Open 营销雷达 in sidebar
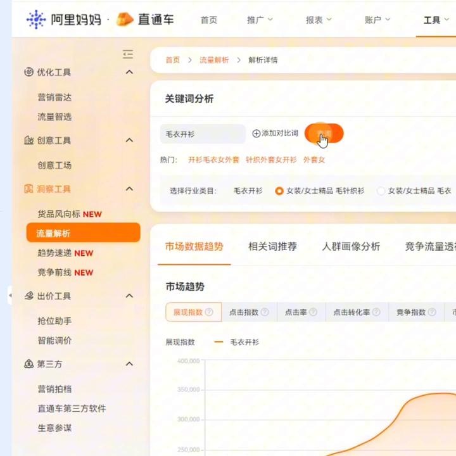Viewport: 456px width, 456px height. pyautogui.click(x=54, y=97)
